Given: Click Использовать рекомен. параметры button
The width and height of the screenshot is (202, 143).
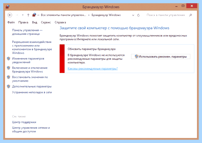Looking at the screenshot, I should (x=161, y=57).
